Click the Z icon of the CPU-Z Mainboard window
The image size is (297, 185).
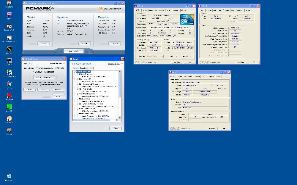(x=170, y=72)
